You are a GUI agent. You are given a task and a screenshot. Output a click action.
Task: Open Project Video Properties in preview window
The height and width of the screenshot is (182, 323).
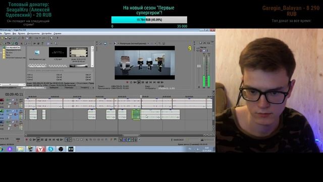[x=100, y=43]
